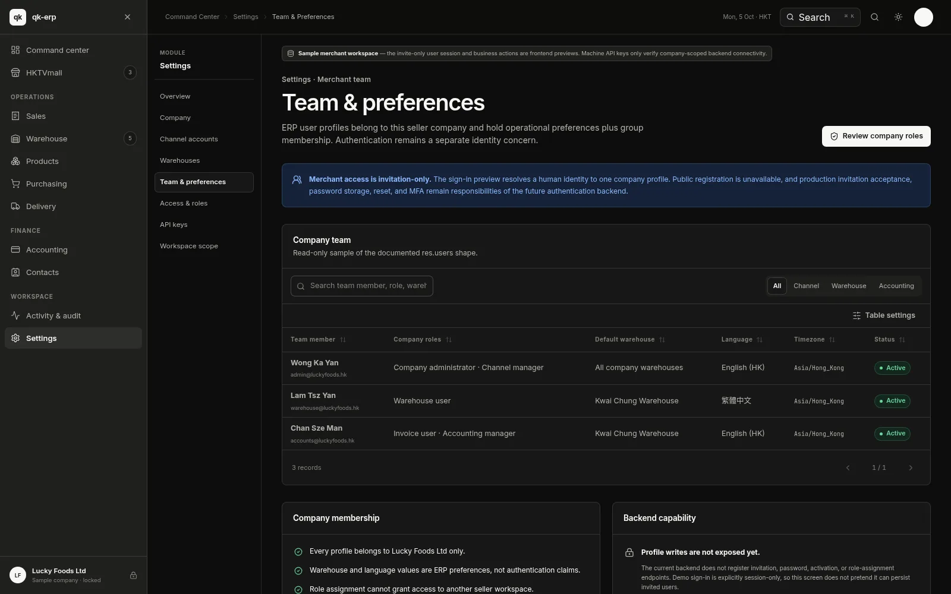Click the Sales receipt icon

point(15,116)
